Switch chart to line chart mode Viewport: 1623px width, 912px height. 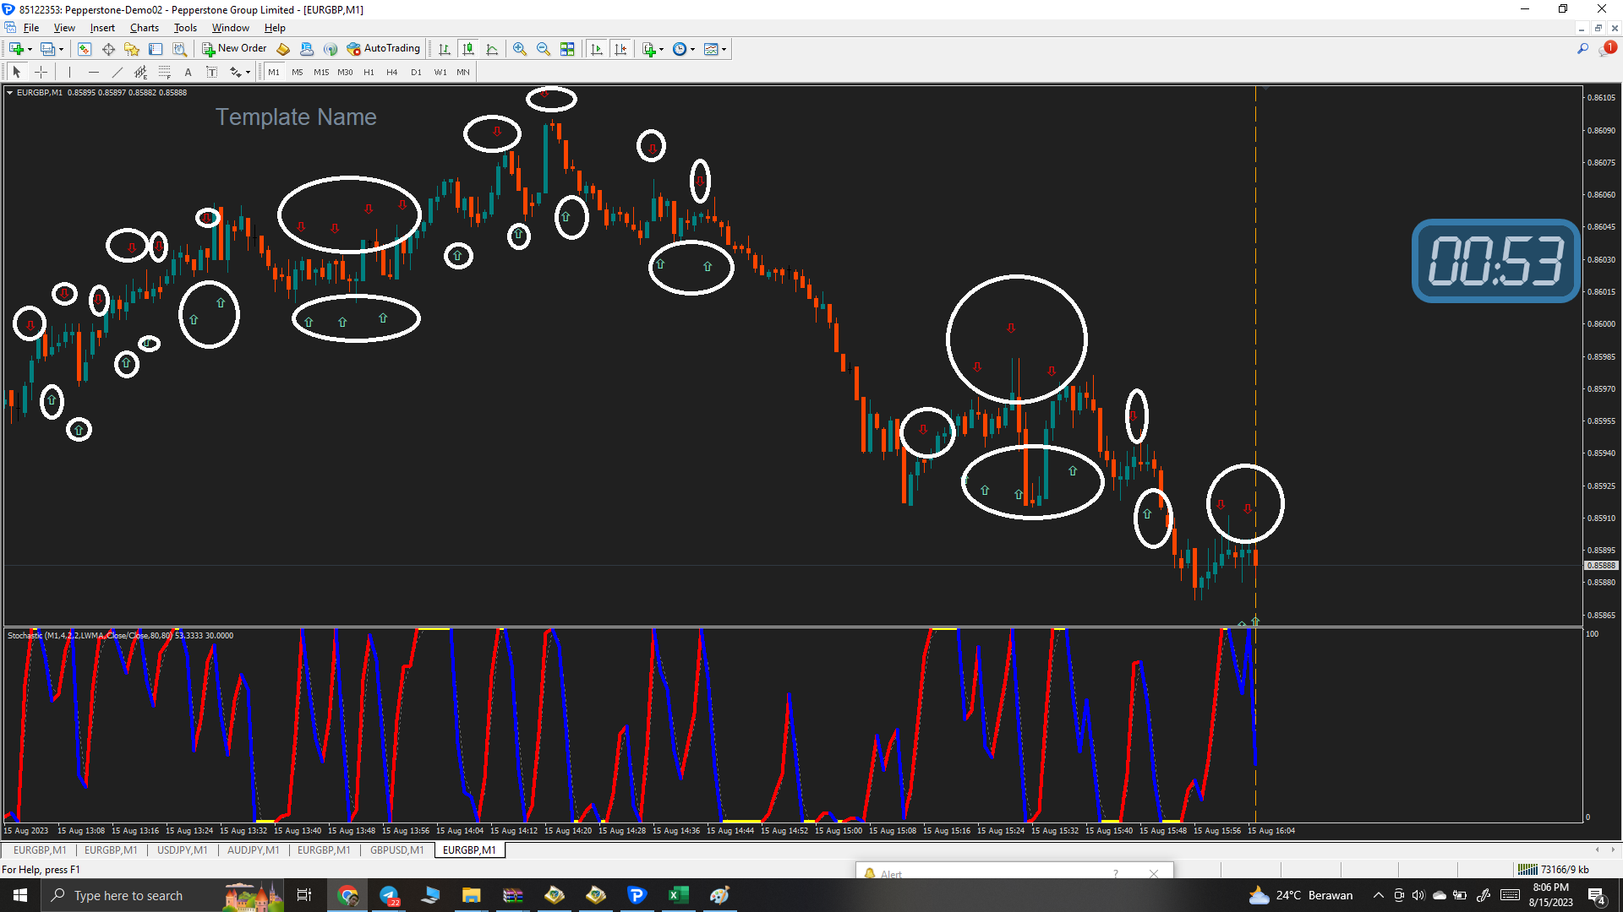click(492, 49)
